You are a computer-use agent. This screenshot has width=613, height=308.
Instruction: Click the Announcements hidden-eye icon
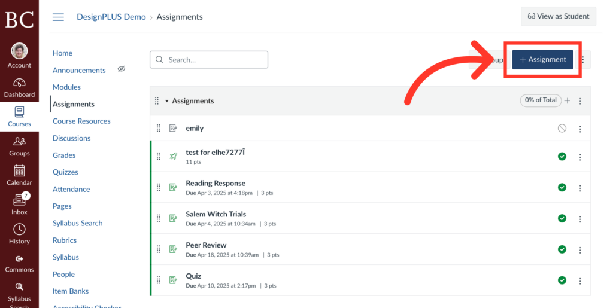pos(122,69)
